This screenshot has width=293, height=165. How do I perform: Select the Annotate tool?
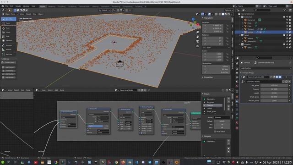(9, 45)
